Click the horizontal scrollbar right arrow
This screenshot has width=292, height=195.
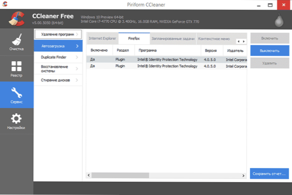(x=243, y=175)
